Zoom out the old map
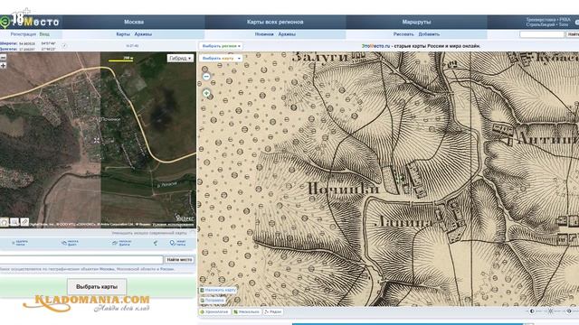This screenshot has height=325, width=579. tap(206, 76)
